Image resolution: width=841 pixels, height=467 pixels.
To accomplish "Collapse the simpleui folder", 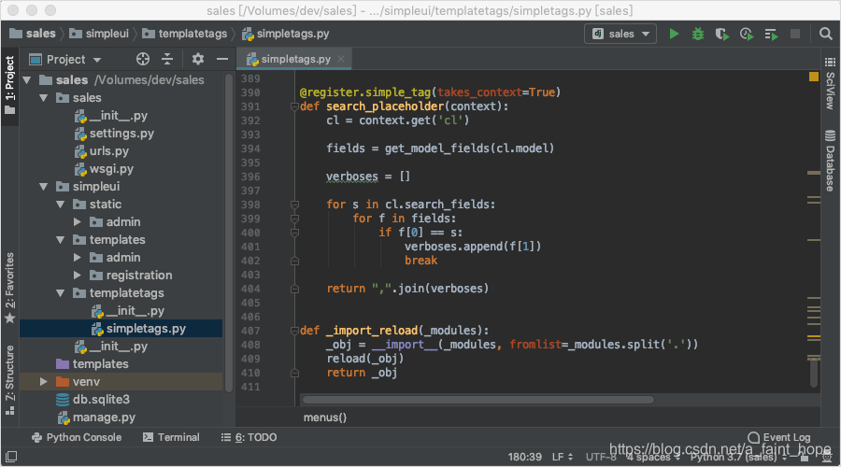I will [43, 187].
